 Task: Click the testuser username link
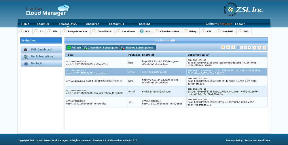(226, 24)
